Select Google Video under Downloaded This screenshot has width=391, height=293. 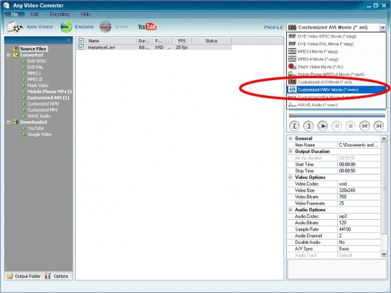pos(39,134)
